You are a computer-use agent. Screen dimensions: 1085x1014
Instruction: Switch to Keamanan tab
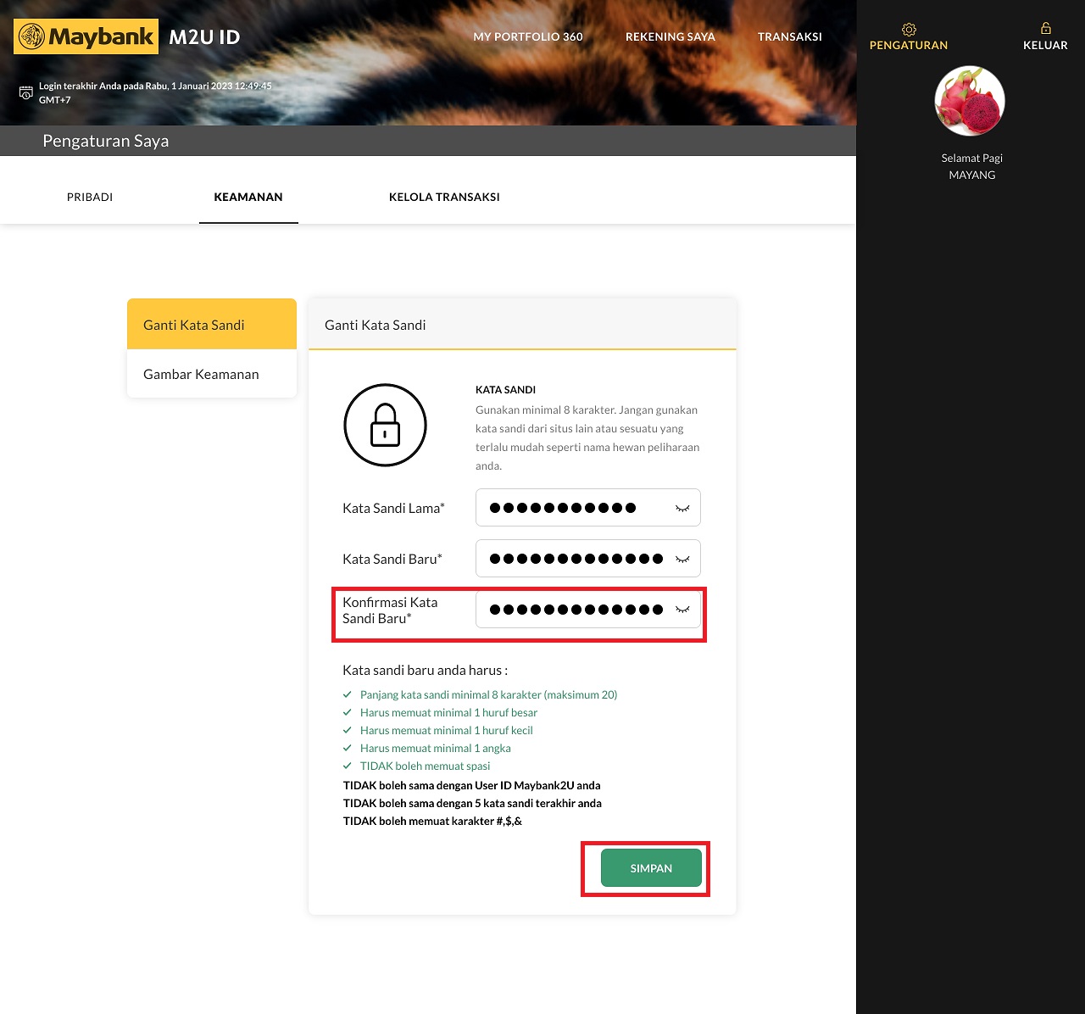[x=248, y=197]
